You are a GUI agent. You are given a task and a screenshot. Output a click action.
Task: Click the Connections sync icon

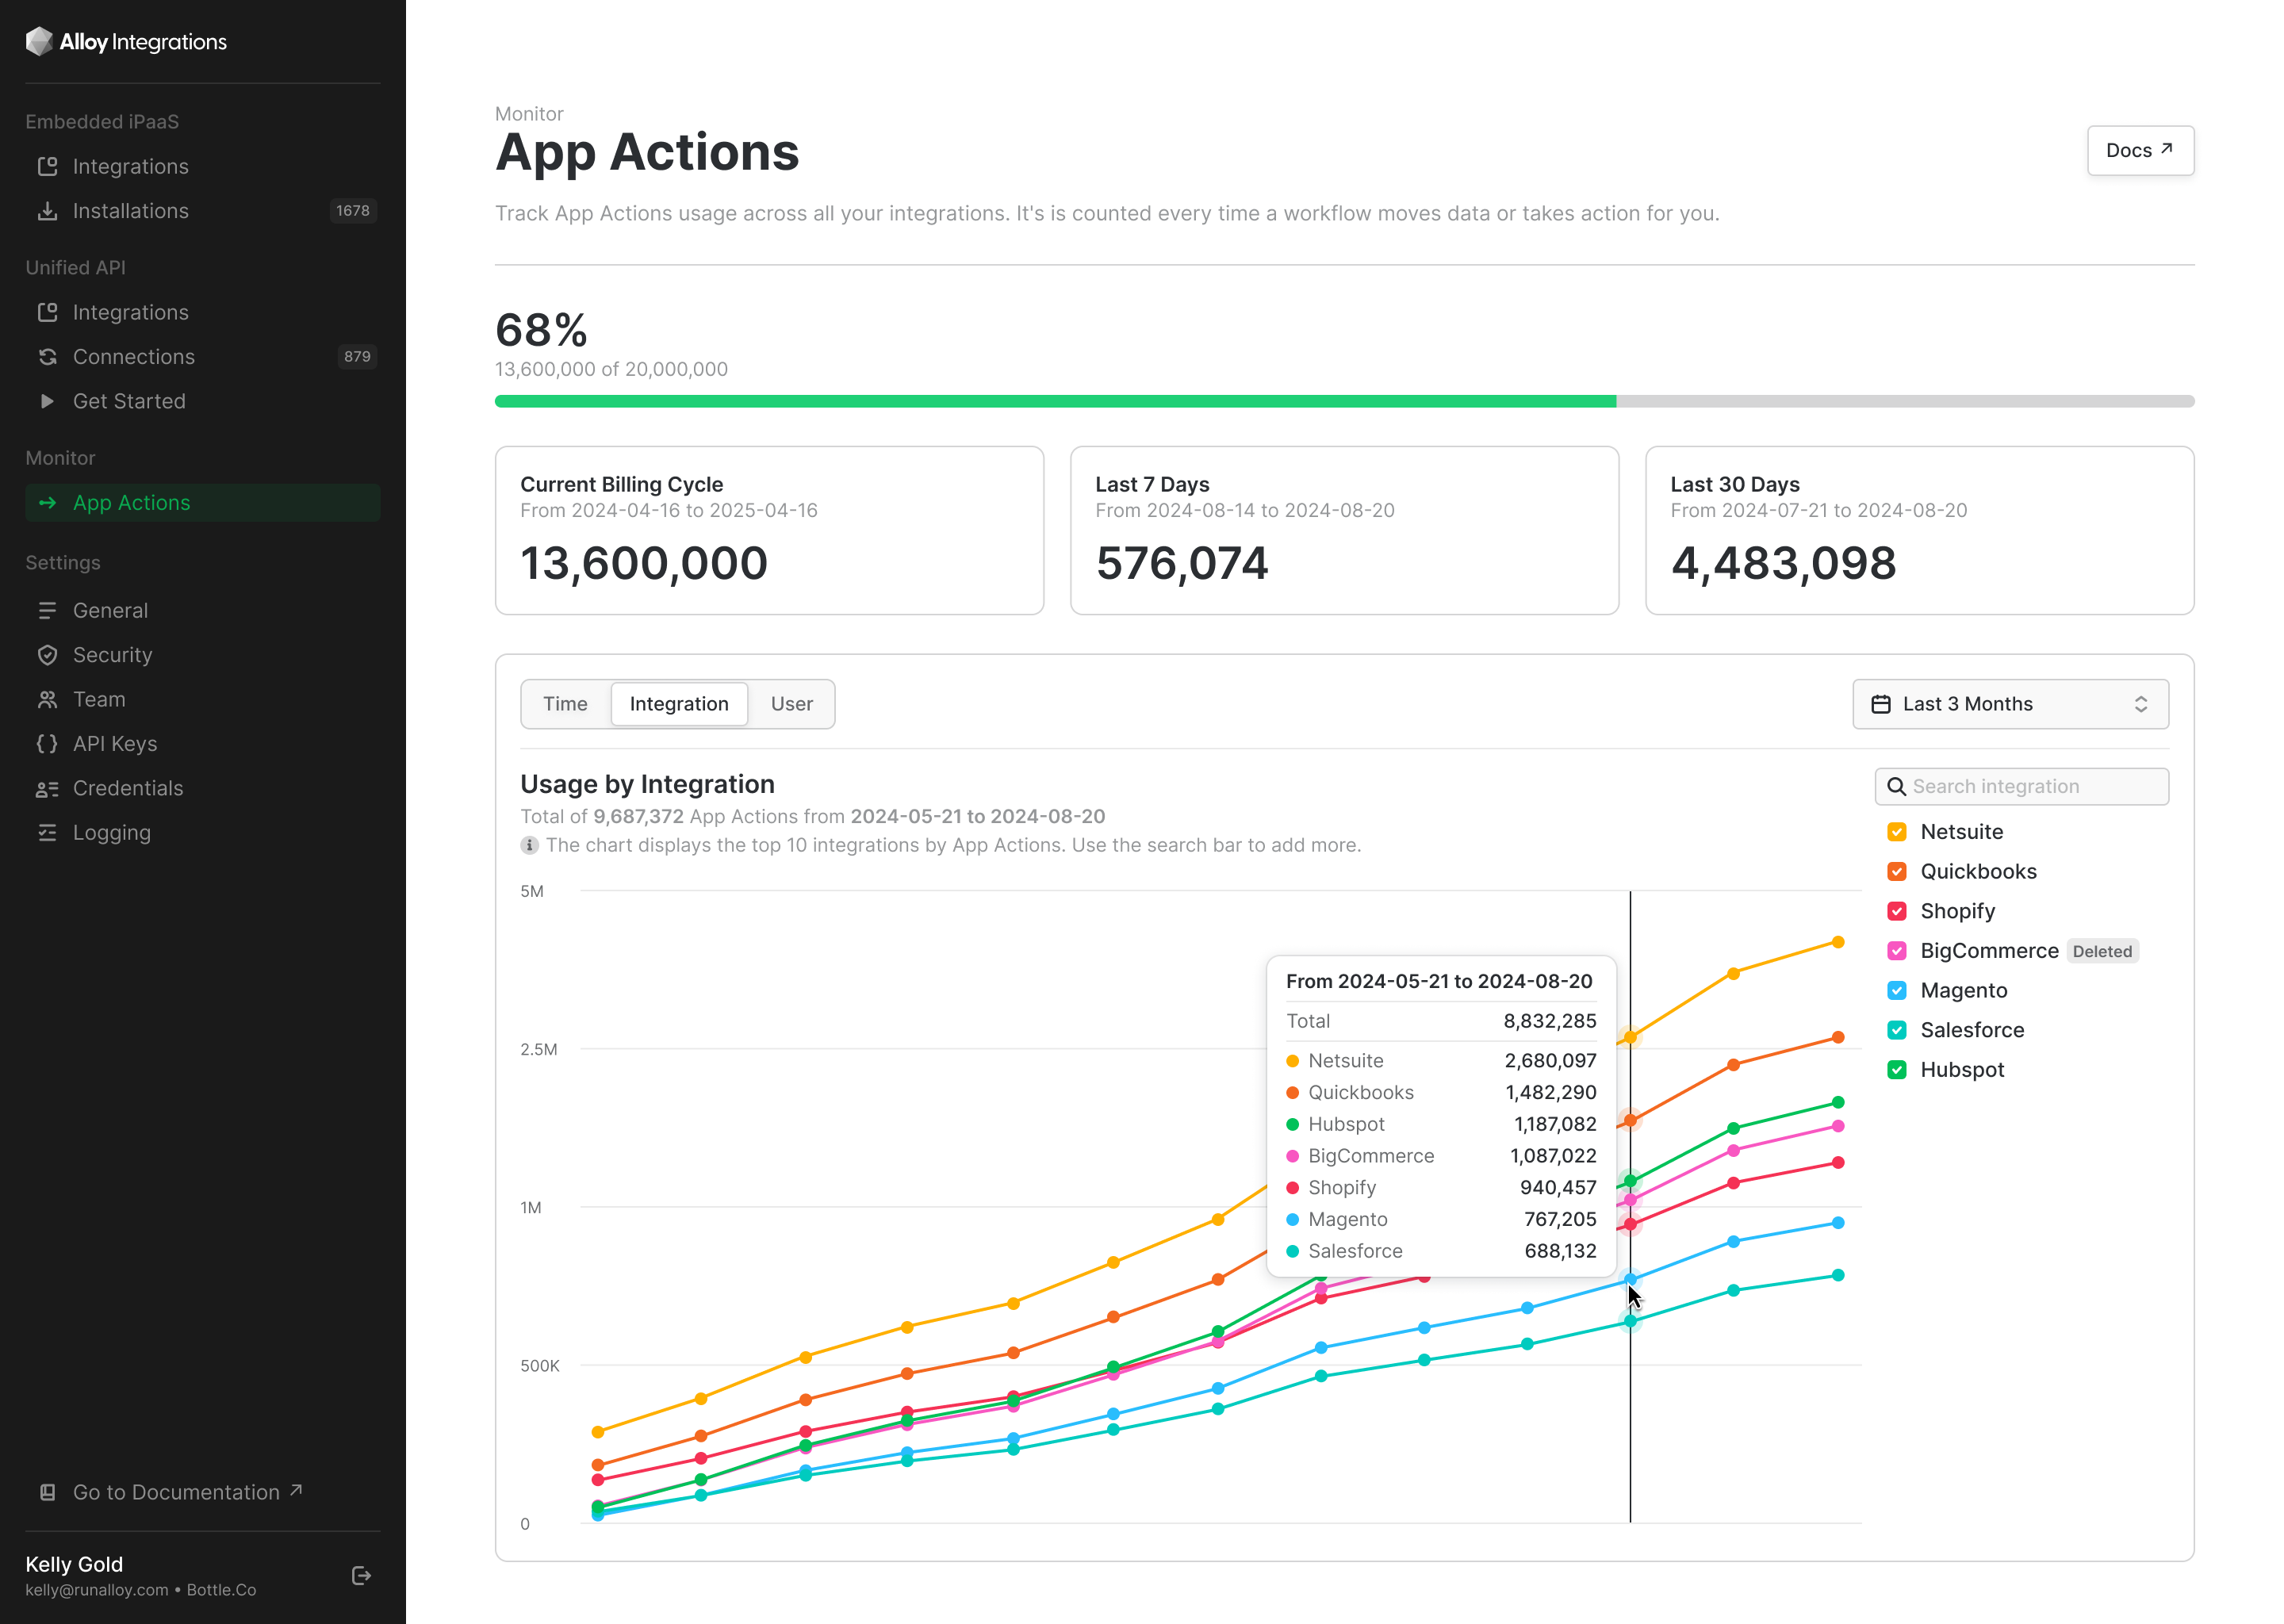(47, 357)
